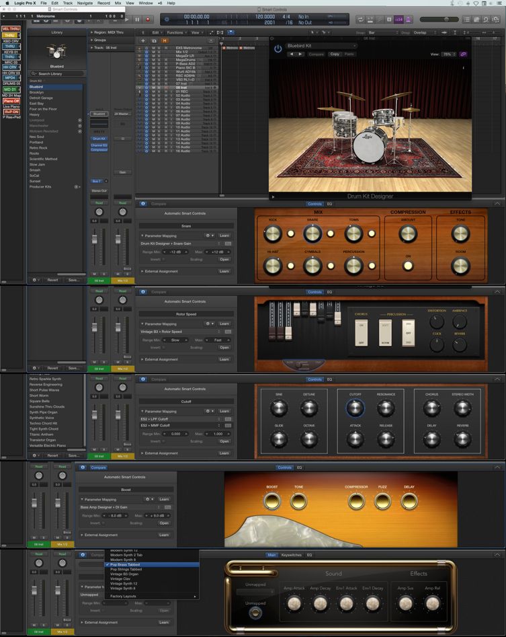
Task: Open the Bluebird Kit preset dropdown
Action: click(x=321, y=46)
